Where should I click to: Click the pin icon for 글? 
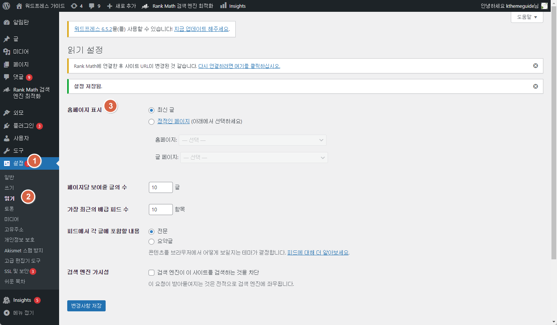coord(7,39)
